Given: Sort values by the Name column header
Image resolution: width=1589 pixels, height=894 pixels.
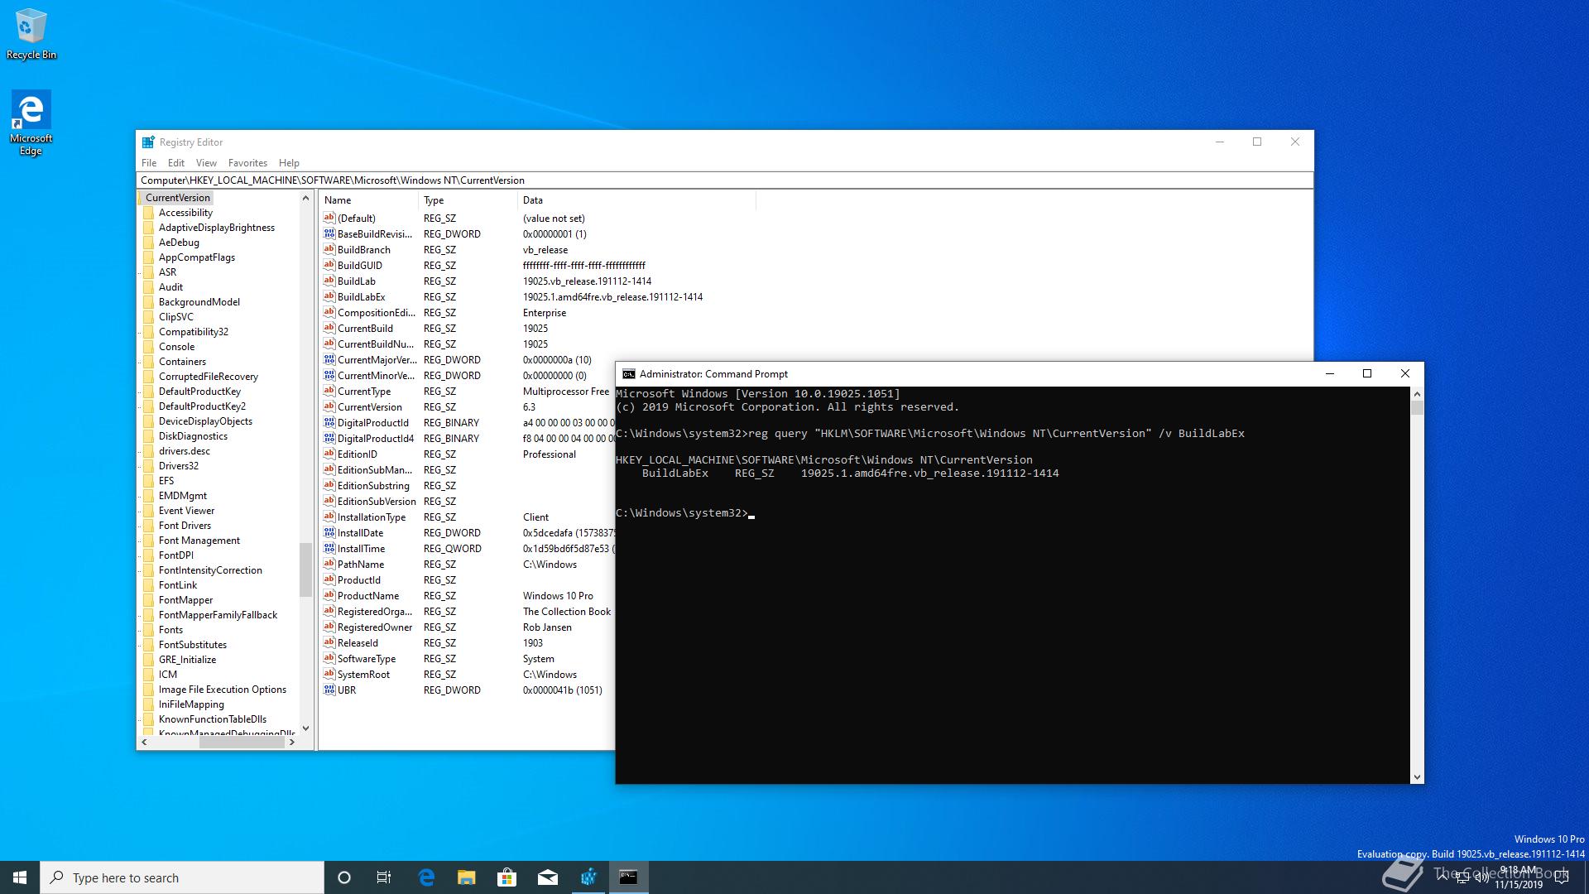Looking at the screenshot, I should (x=368, y=200).
